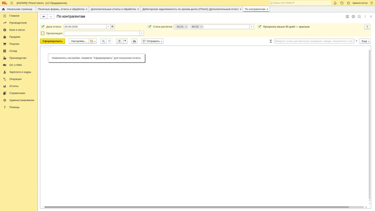The width and height of the screenshot is (375, 211).
Task: Expand the report date dropdown arrow
Action: (x=108, y=27)
